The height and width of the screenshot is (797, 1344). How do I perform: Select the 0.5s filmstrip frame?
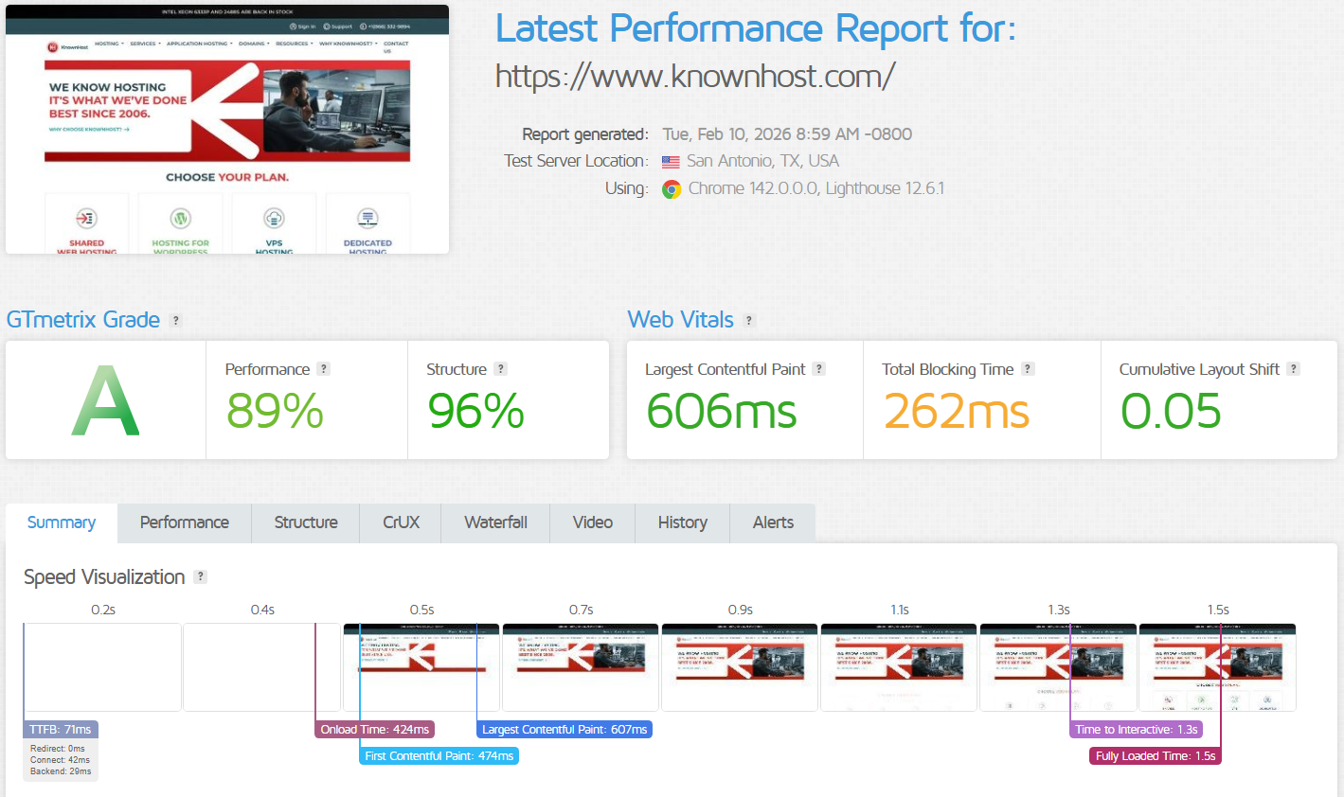pyautogui.click(x=421, y=667)
